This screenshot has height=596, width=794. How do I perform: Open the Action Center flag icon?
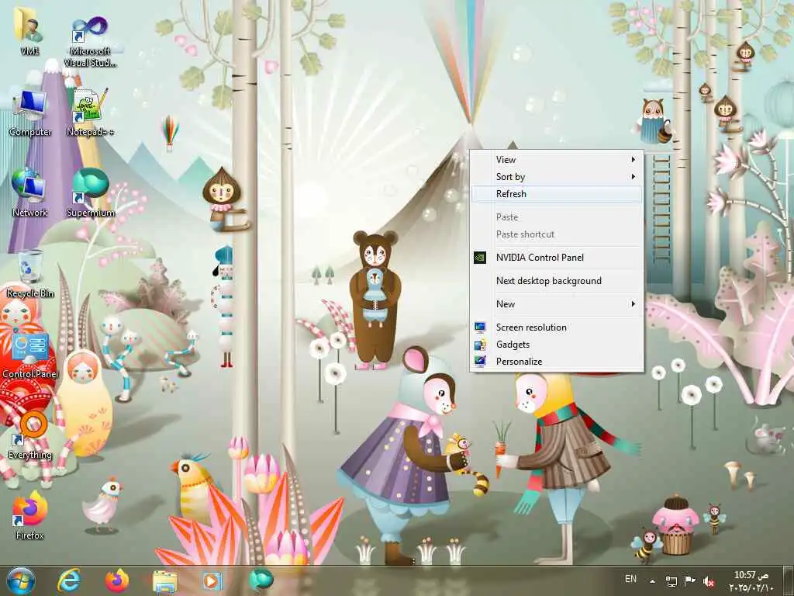click(x=689, y=581)
